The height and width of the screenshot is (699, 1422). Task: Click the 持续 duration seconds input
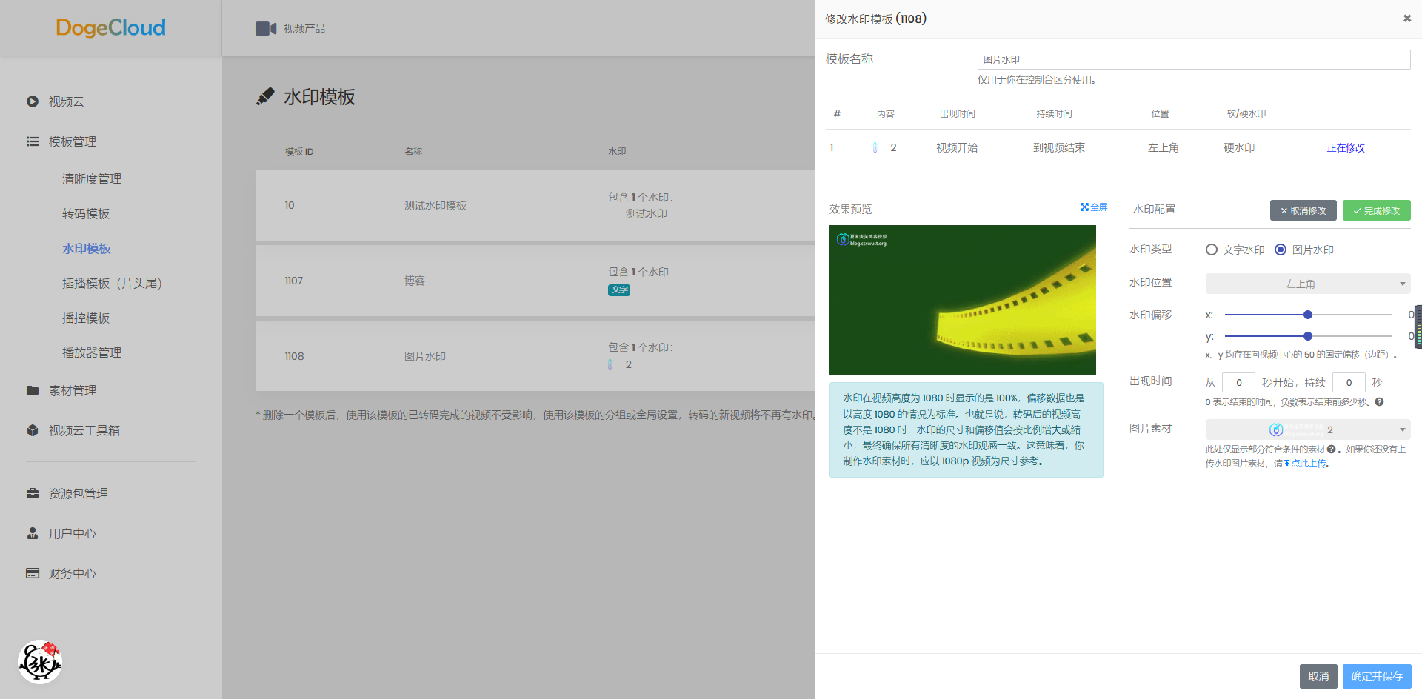1349,382
